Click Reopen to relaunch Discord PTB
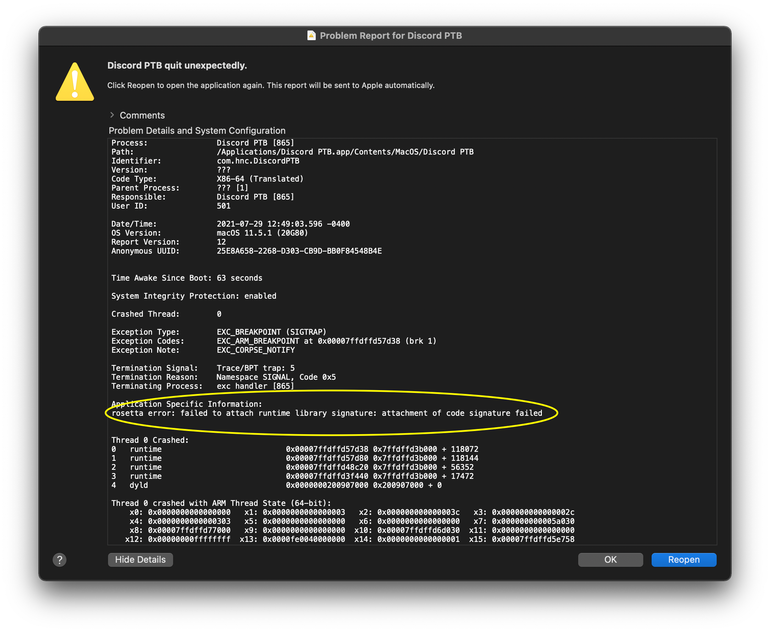 coord(683,560)
